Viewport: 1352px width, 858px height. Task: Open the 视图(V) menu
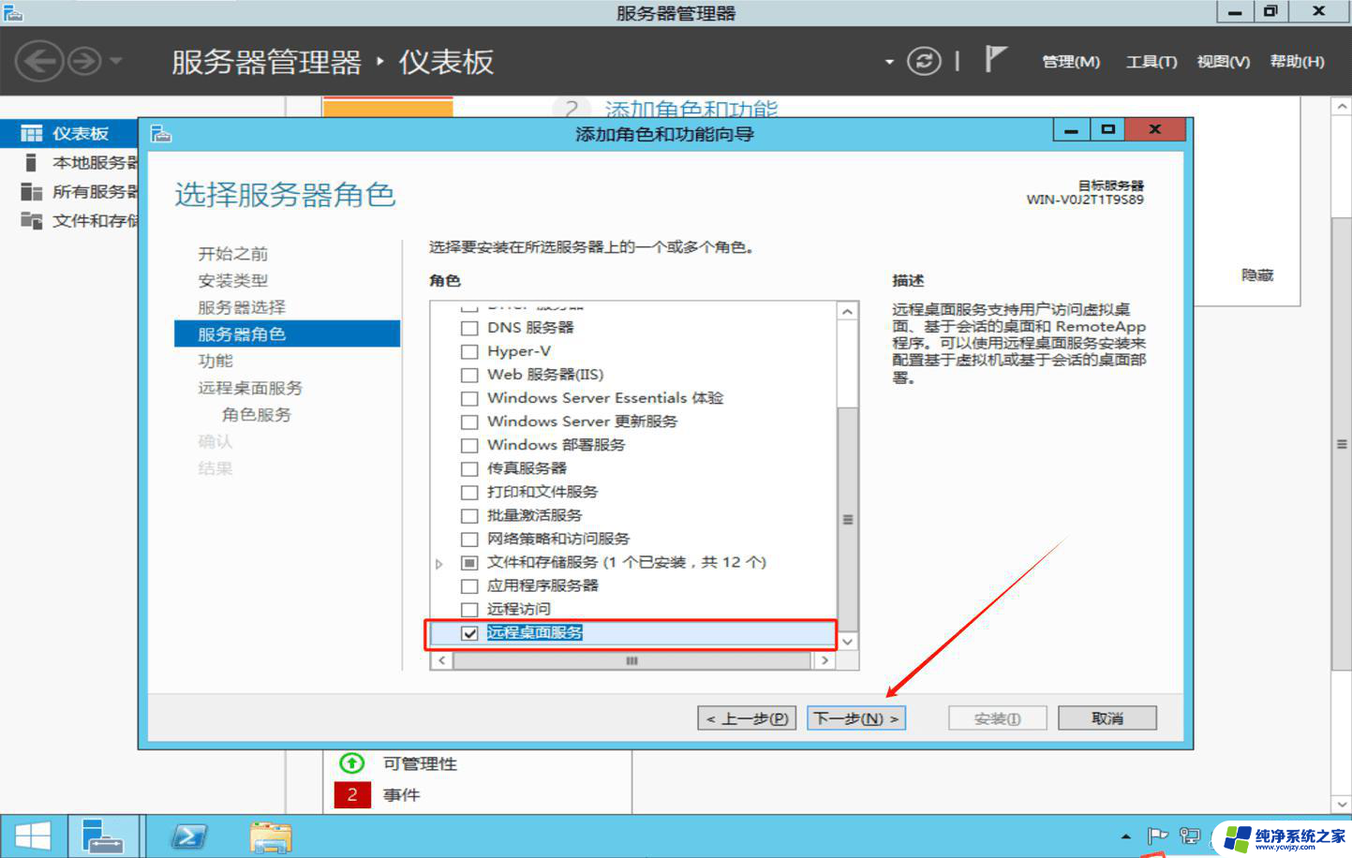[1223, 62]
